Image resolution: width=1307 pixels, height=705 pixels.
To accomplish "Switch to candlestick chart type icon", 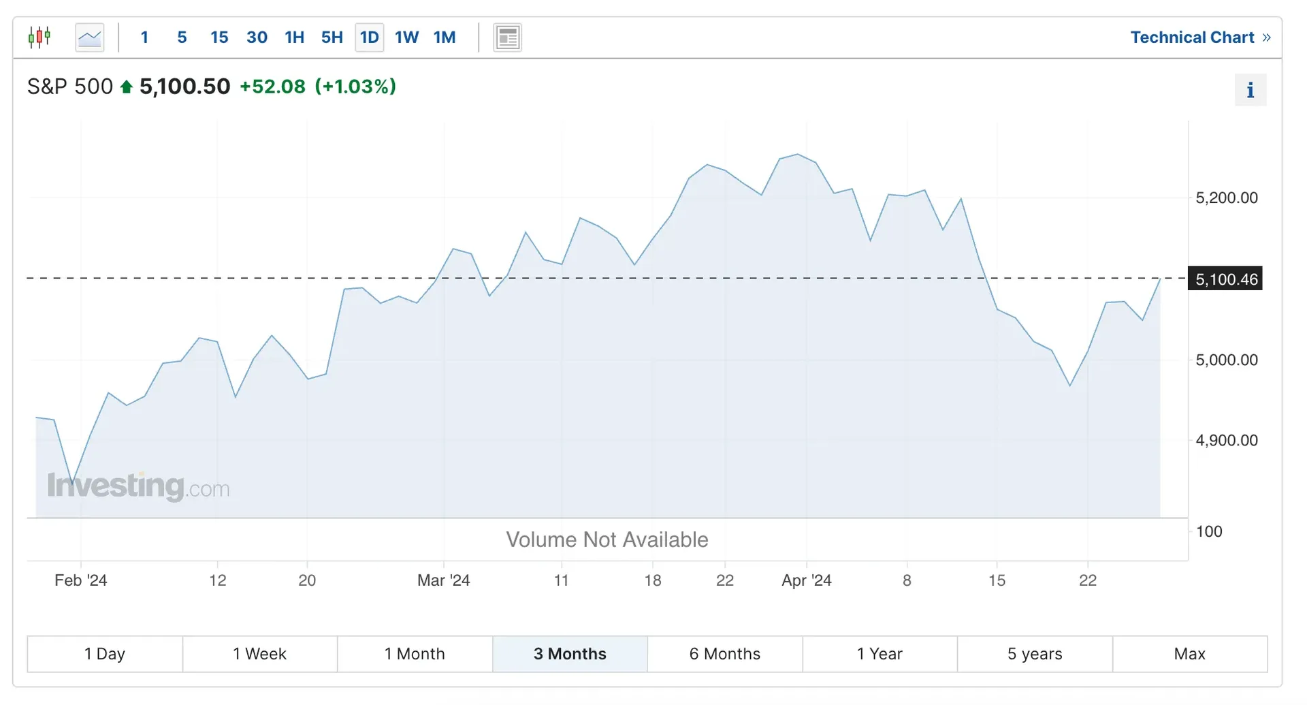I will pos(39,37).
